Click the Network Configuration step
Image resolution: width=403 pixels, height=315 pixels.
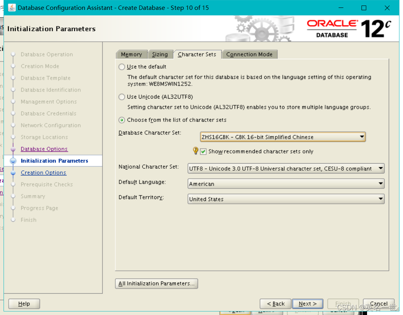51,125
